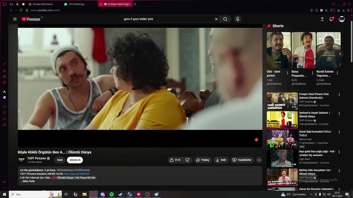Download the video with İndir
This screenshot has width=353, height=198.
tap(221, 160)
